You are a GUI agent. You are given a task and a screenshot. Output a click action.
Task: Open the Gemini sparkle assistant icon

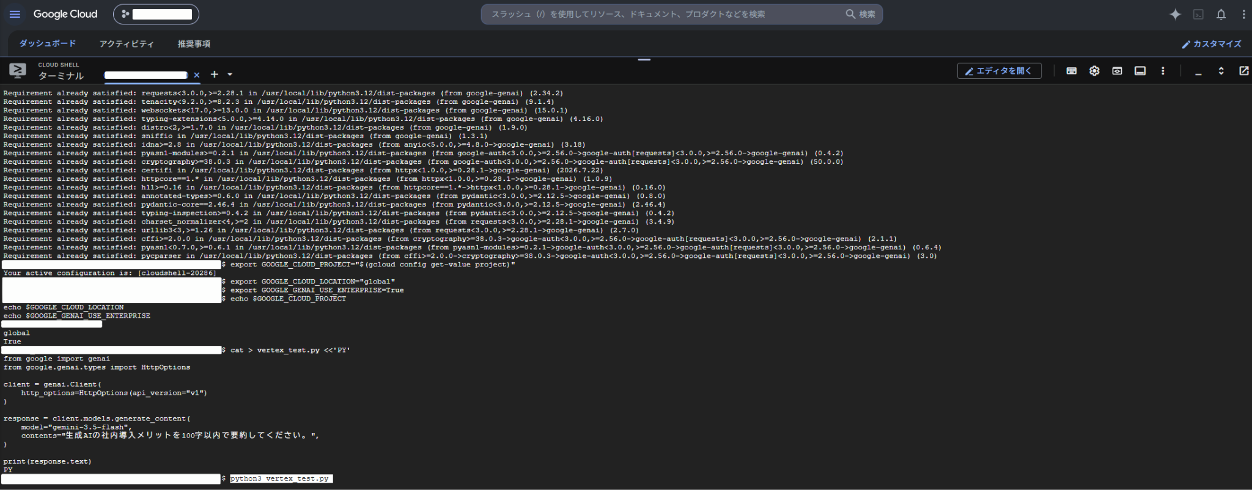pyautogui.click(x=1175, y=14)
